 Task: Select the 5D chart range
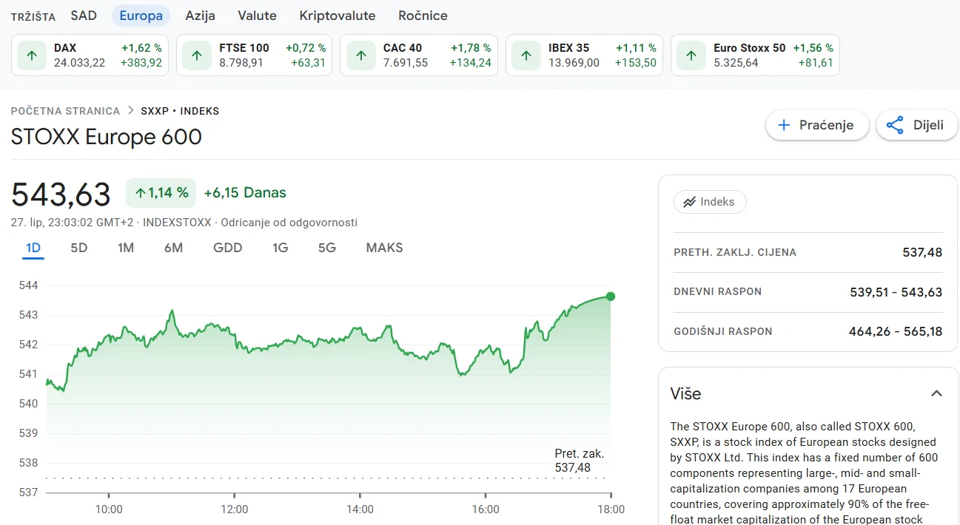(78, 248)
